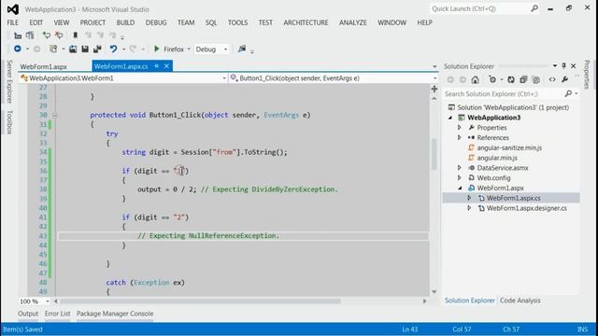
Task: Click the Visual Studio logo icon
Action: point(13,9)
